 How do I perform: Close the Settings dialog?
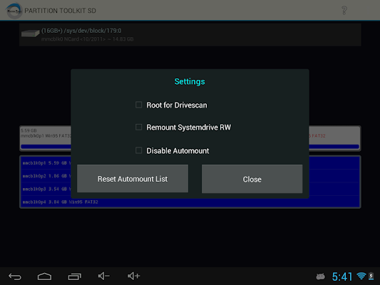coord(252,179)
